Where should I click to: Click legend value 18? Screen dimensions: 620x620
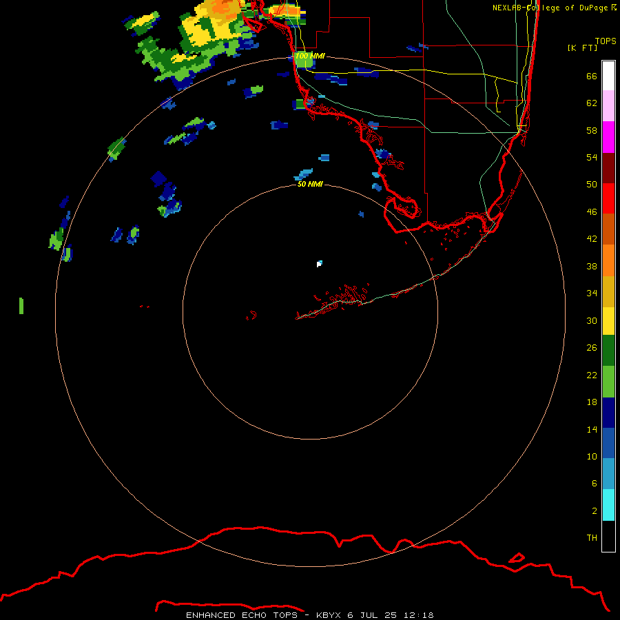click(592, 402)
